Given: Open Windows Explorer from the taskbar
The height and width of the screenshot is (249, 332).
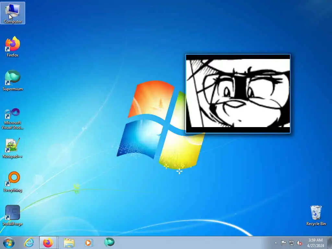Looking at the screenshot, I should [69, 243].
